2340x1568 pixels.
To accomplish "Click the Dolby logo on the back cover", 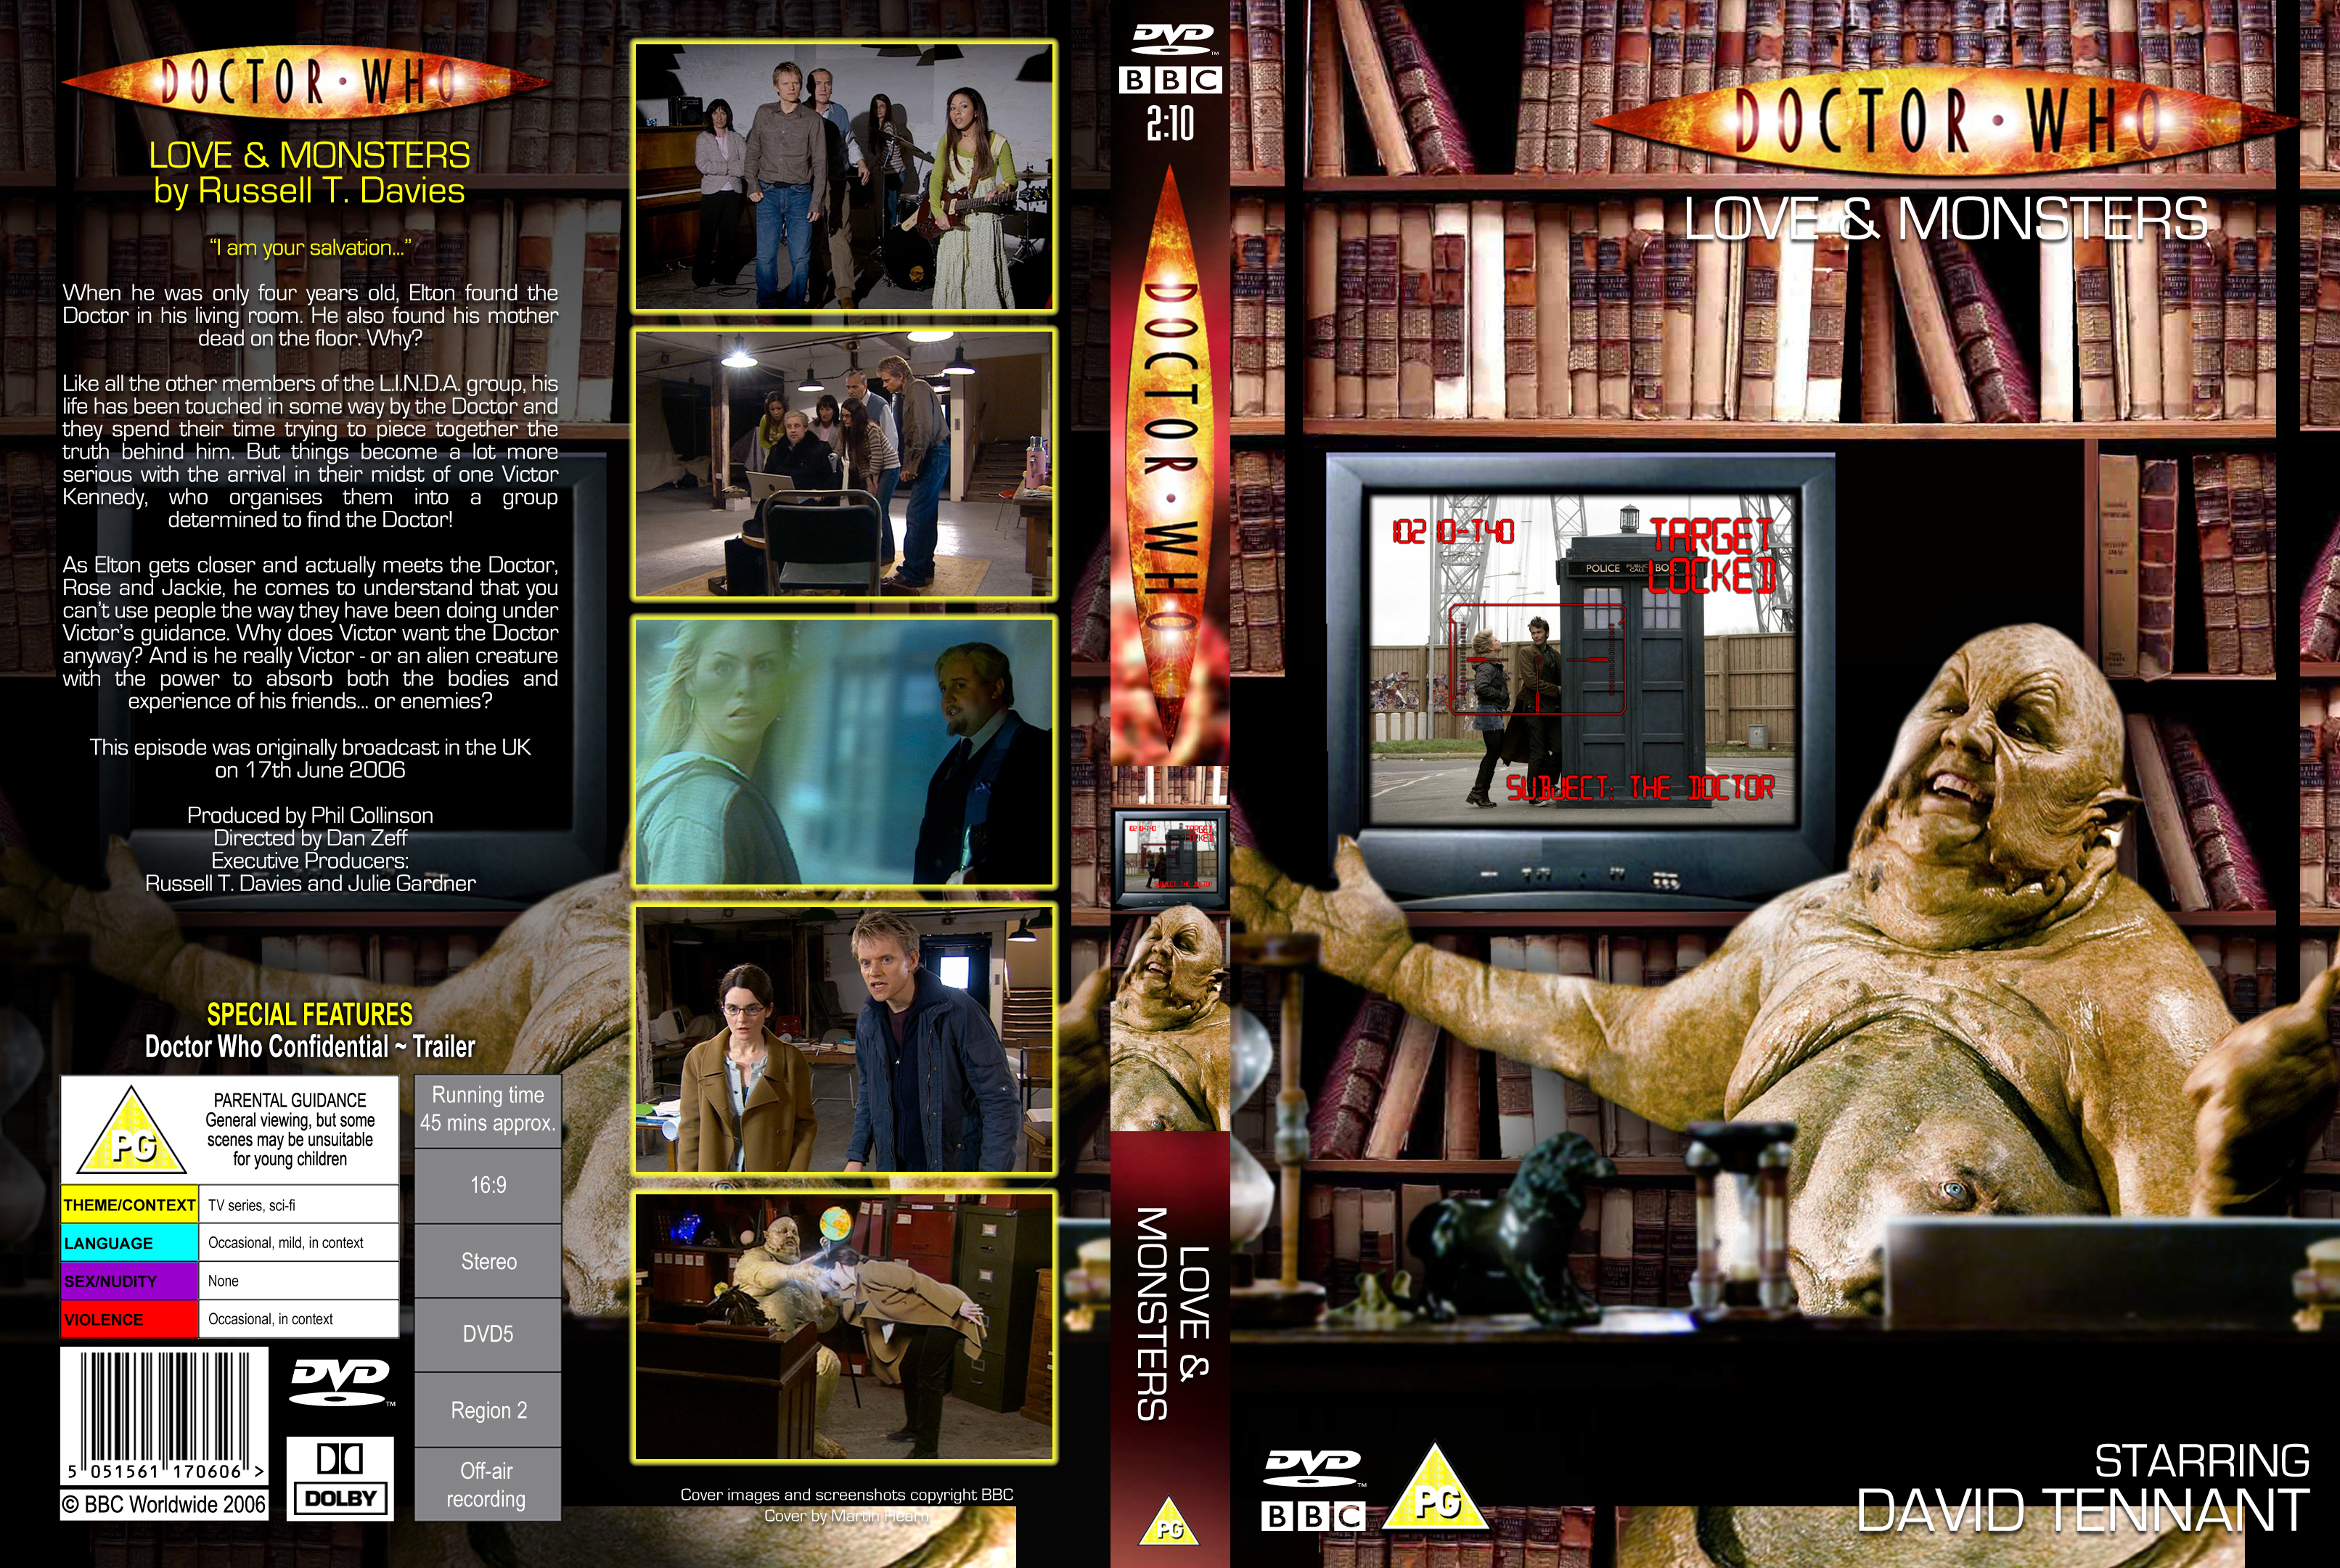I will [x=340, y=1478].
